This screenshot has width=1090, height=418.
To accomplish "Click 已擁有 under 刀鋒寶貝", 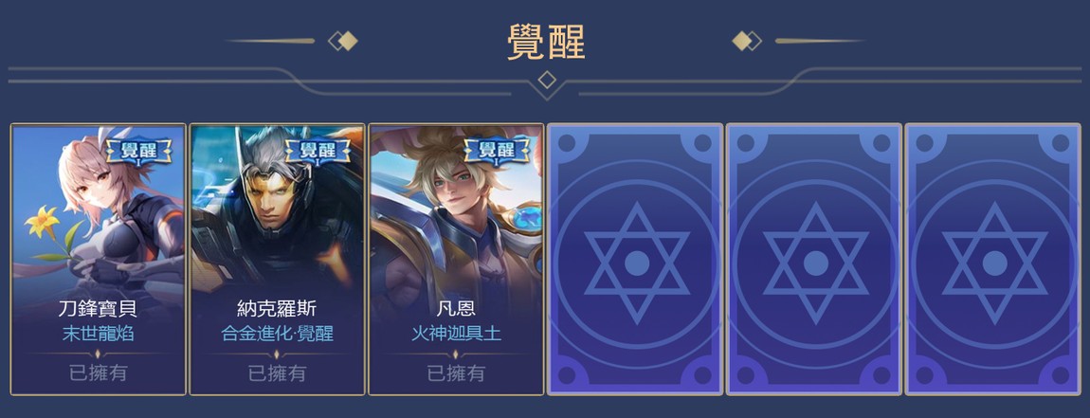I will pyautogui.click(x=98, y=373).
